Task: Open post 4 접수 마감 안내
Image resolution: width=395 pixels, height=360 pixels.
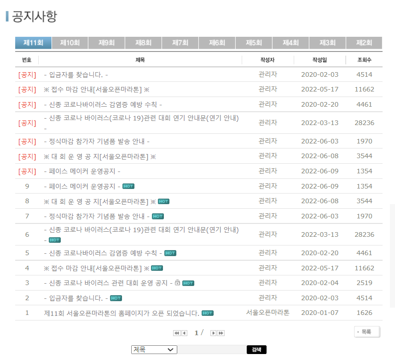Action: click(97, 268)
